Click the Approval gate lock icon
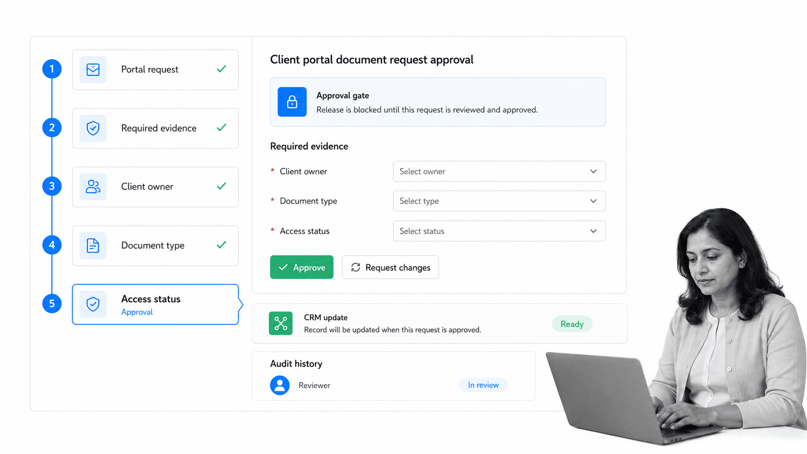Screen dimensions: 807x454 coord(292,102)
